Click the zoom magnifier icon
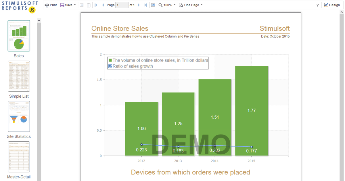 click(x=160, y=5)
